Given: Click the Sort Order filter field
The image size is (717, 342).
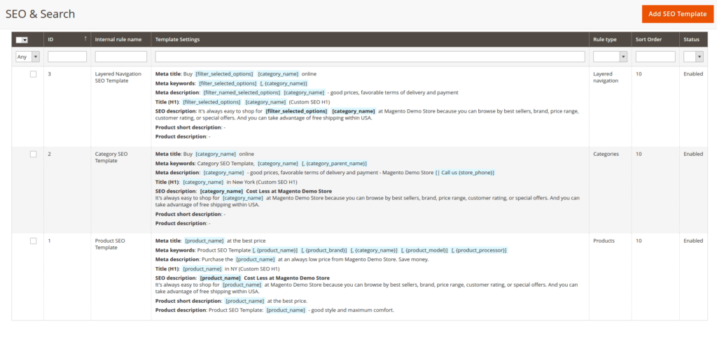Looking at the screenshot, I should tap(655, 57).
